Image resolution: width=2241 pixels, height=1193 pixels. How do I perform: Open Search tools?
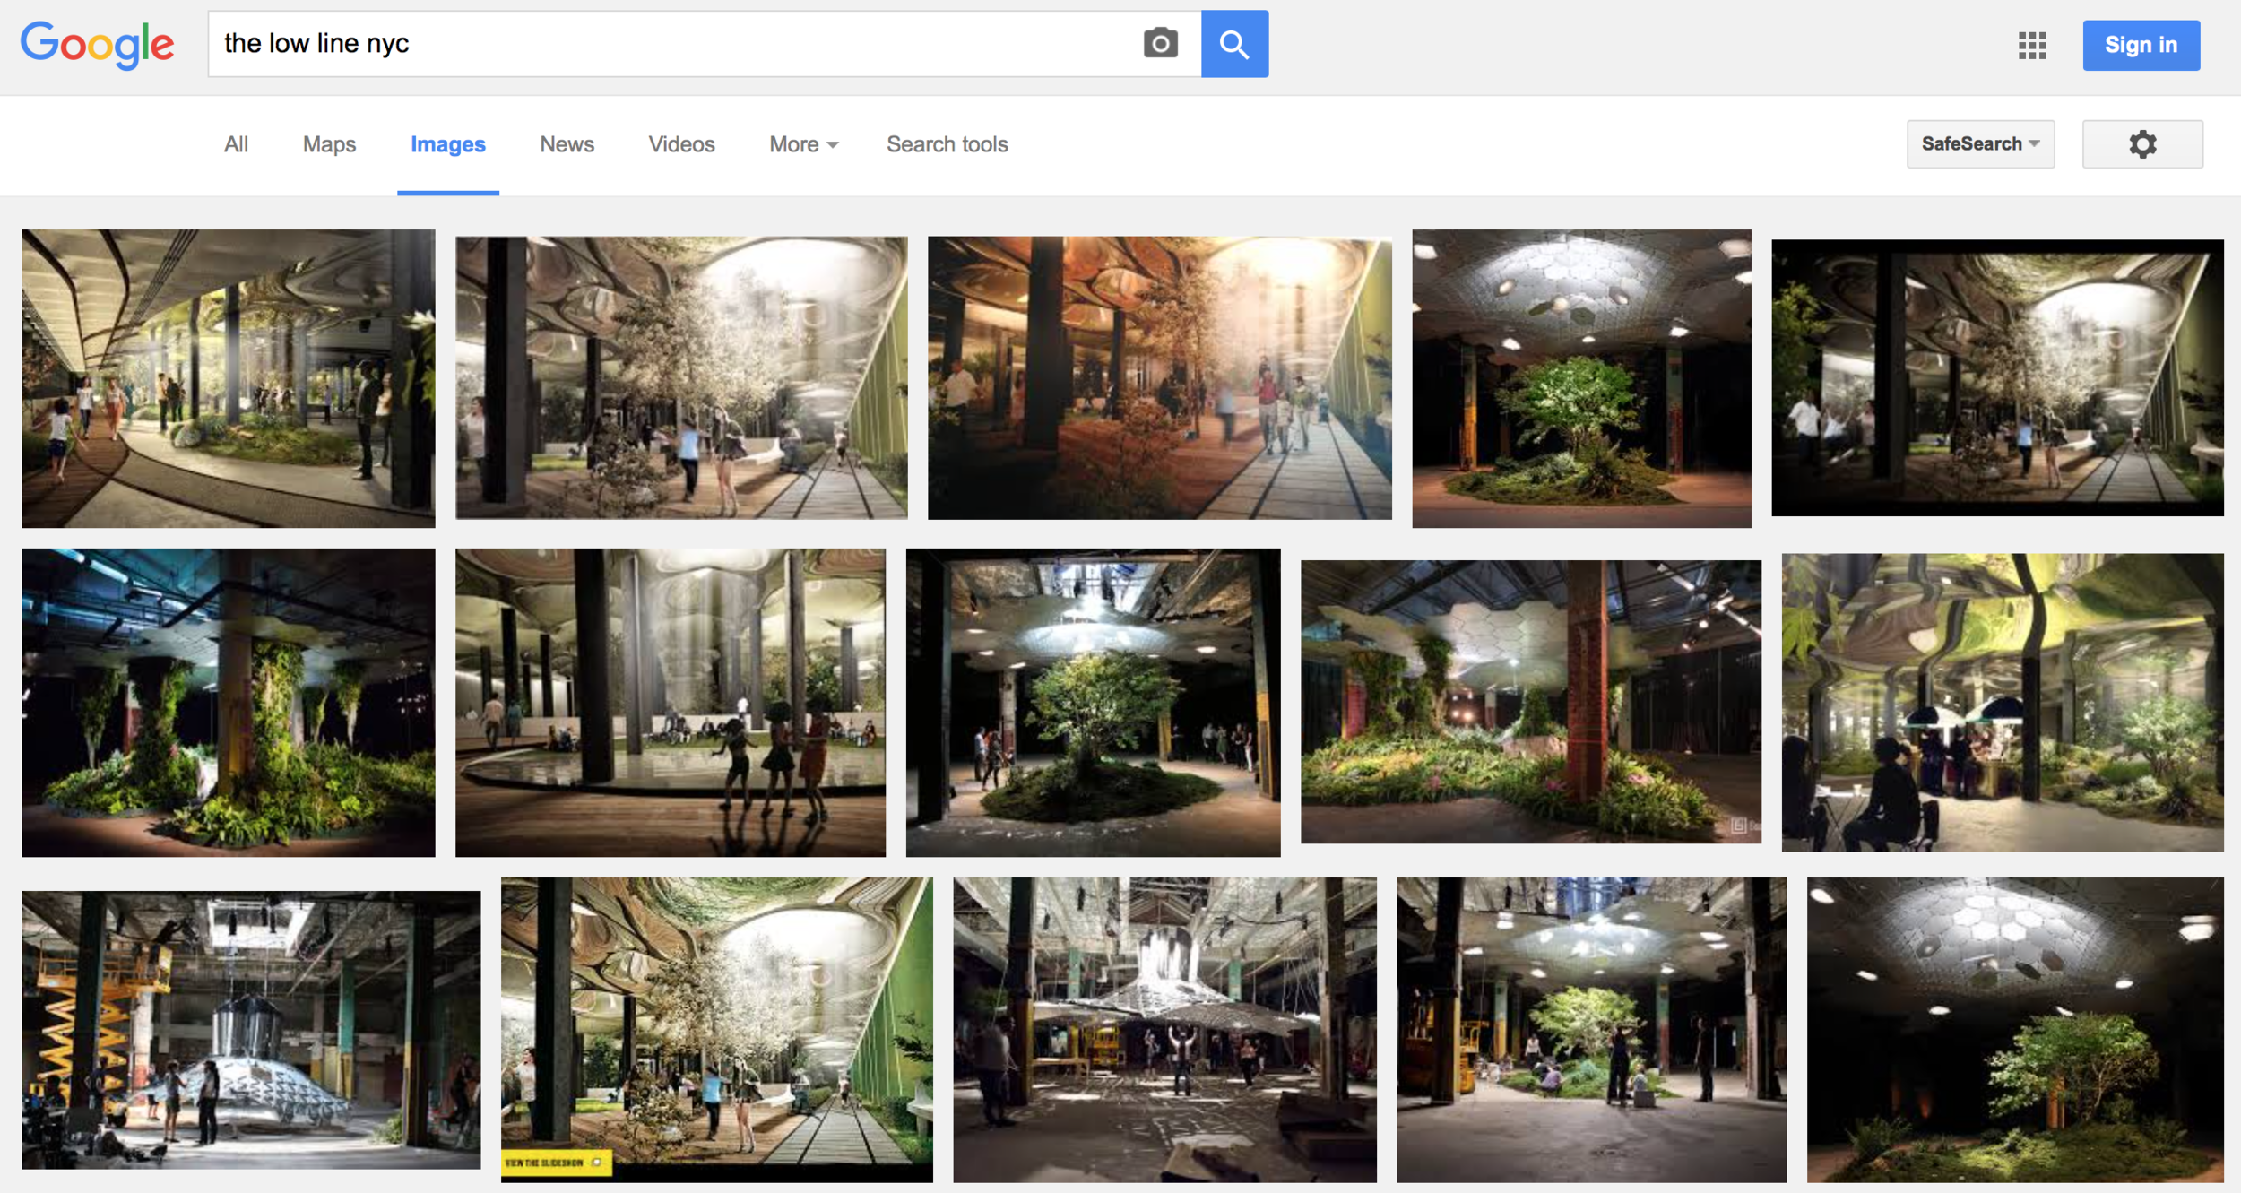click(947, 144)
